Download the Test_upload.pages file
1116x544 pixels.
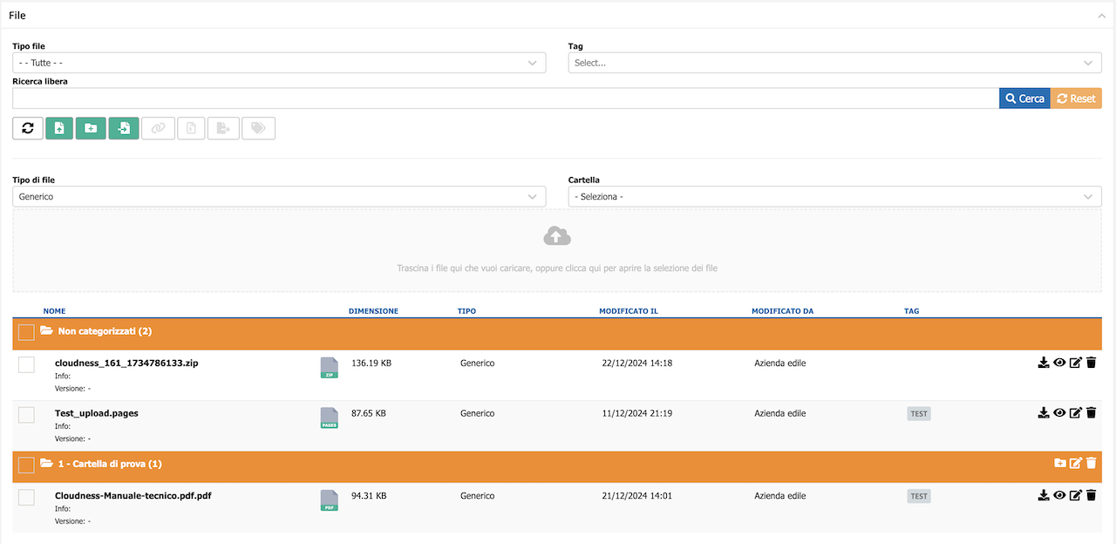pyautogui.click(x=1044, y=413)
